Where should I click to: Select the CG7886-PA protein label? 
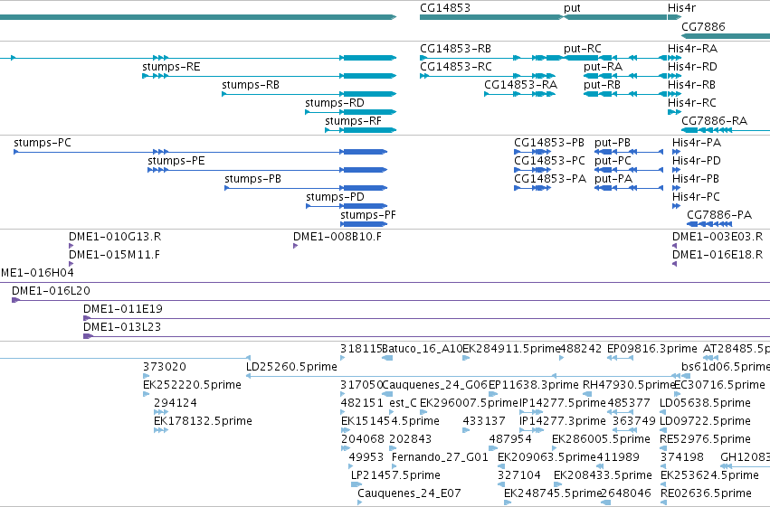click(x=719, y=215)
